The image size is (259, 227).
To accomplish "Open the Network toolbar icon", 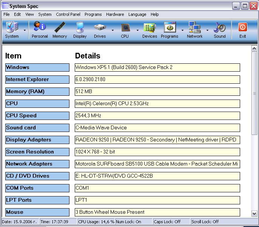I will tap(195, 30).
